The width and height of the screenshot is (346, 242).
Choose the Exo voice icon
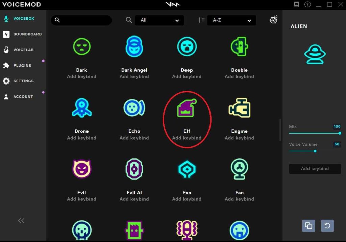tap(187, 169)
